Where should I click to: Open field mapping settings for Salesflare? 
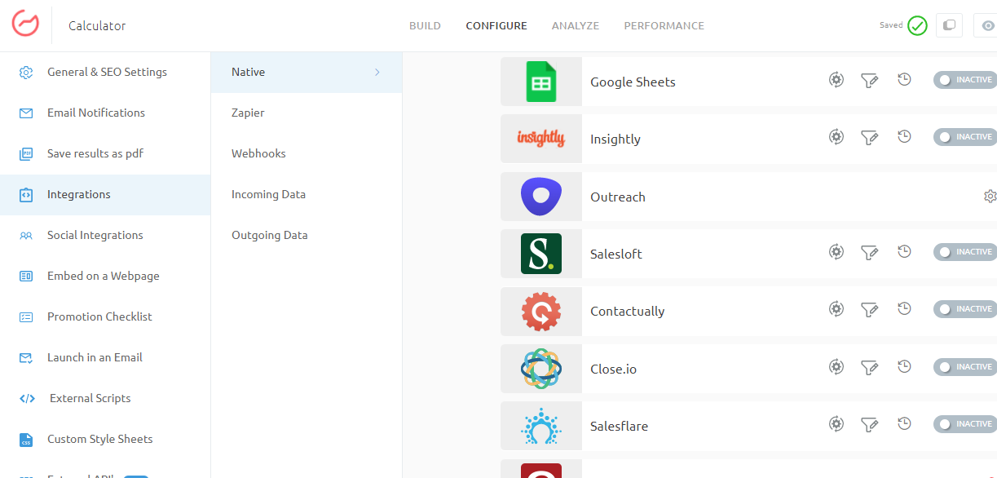[x=836, y=424]
